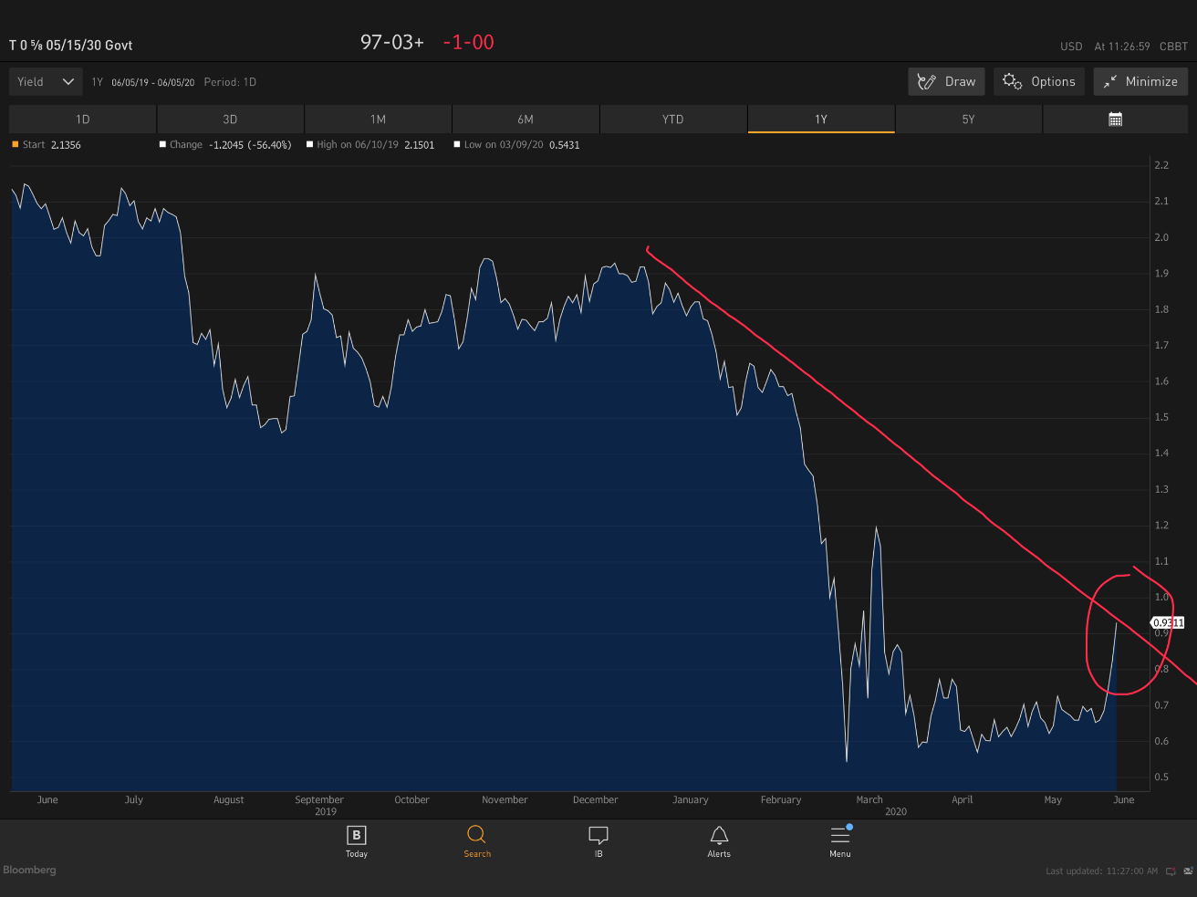Image resolution: width=1197 pixels, height=897 pixels.
Task: Open the calendar date picker icon
Action: (1115, 120)
